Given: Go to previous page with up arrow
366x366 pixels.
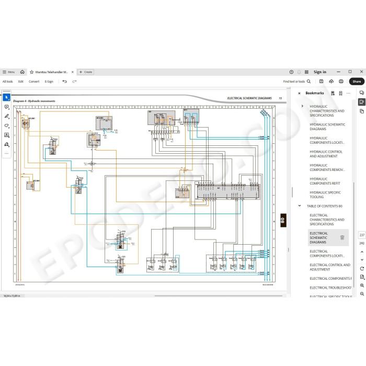Looking at the screenshot, I should coord(362,252).
